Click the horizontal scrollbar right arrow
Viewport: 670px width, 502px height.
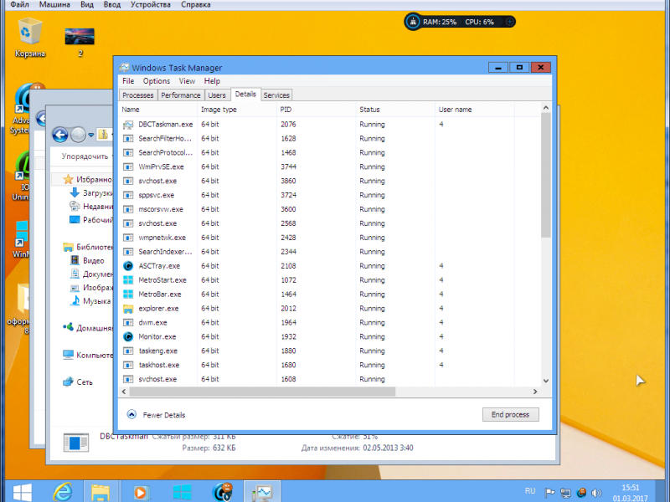tap(535, 392)
